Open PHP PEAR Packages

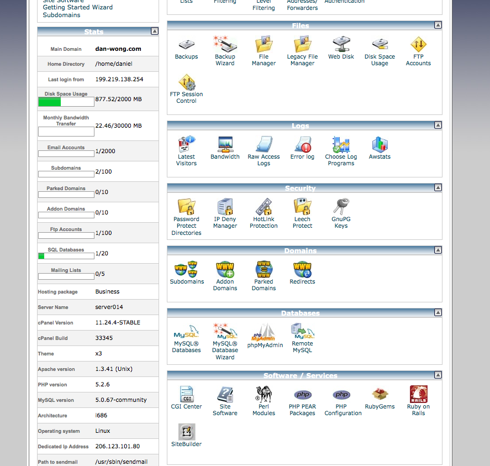pos(302,395)
